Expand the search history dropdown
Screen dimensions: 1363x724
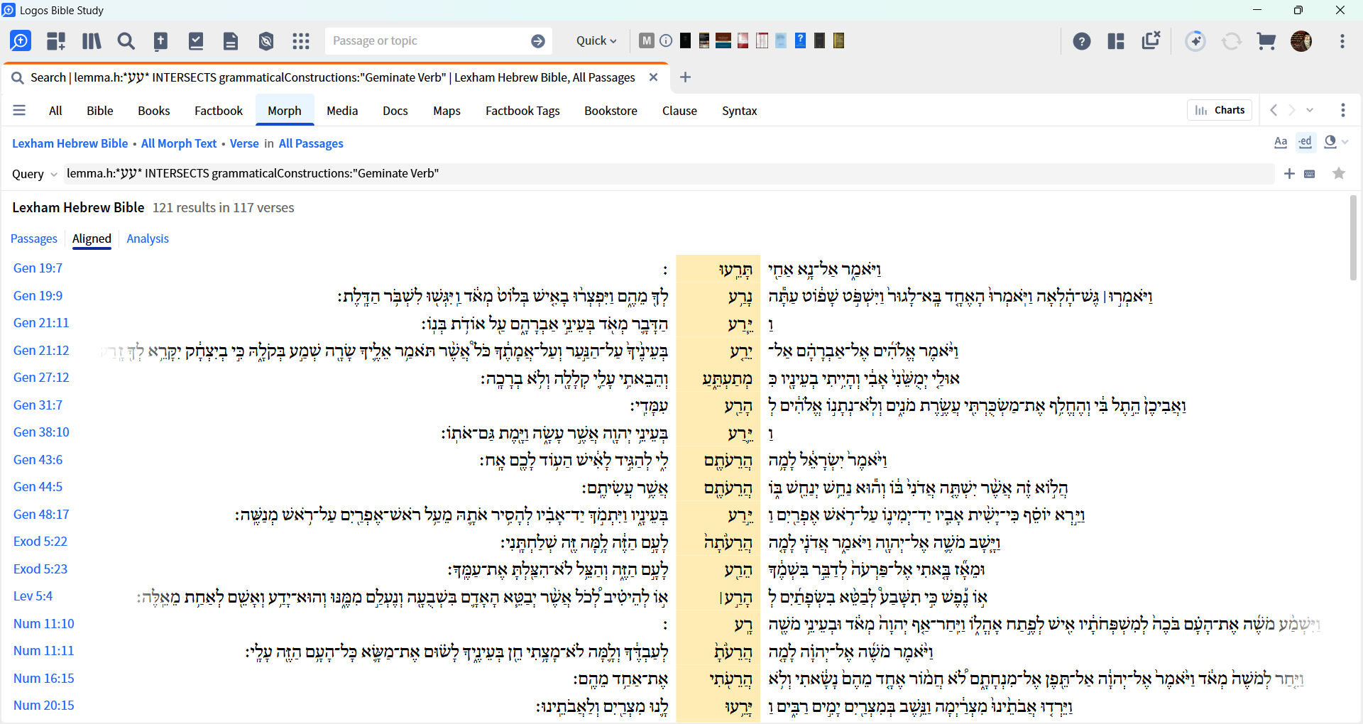(x=1310, y=110)
